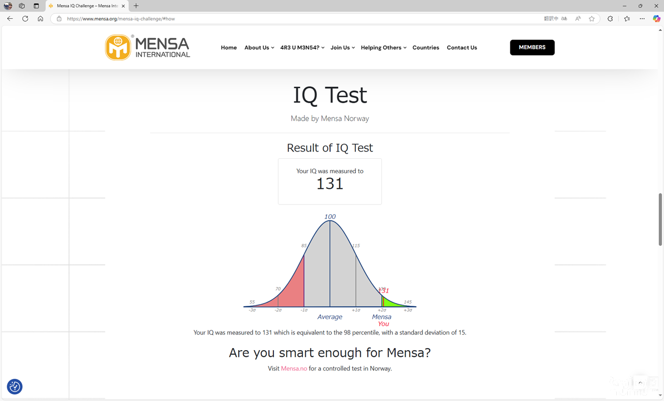
Task: Expand the About Us dropdown menu
Action: 259,48
